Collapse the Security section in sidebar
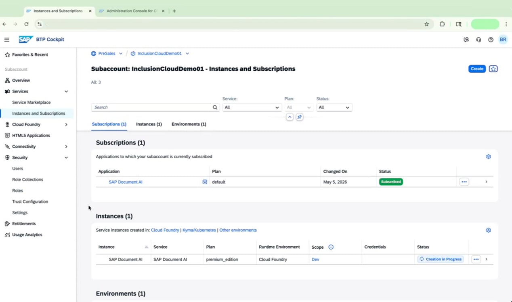Viewport: 512px width, 302px height. [66, 157]
